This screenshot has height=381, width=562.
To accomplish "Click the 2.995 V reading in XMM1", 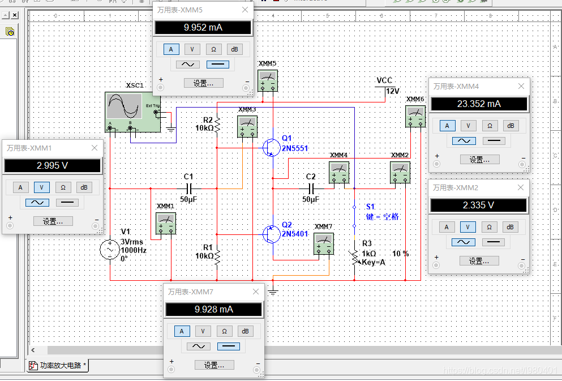I will tap(52, 165).
